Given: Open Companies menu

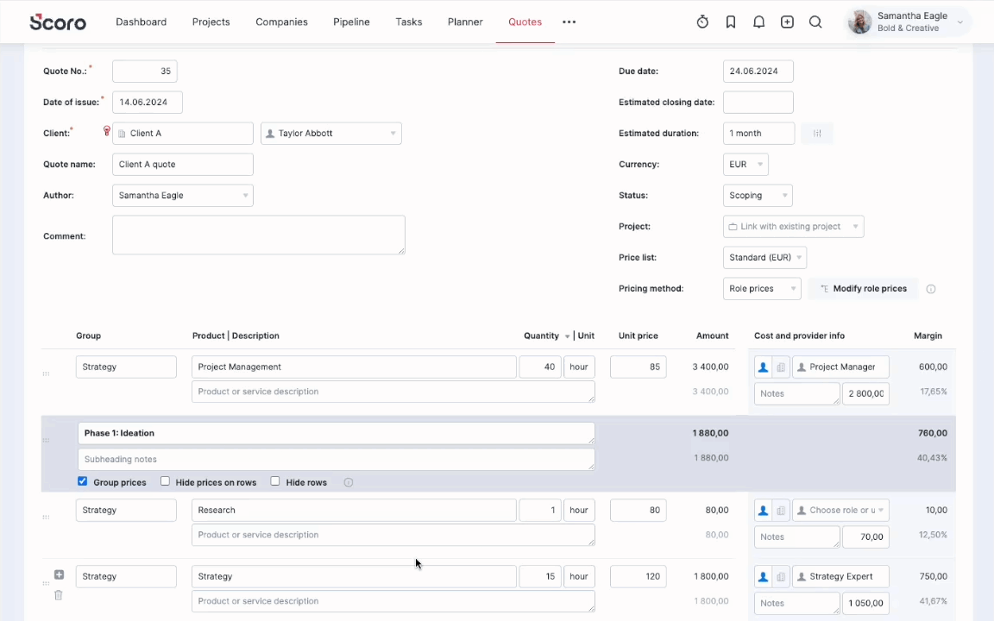Looking at the screenshot, I should (281, 22).
